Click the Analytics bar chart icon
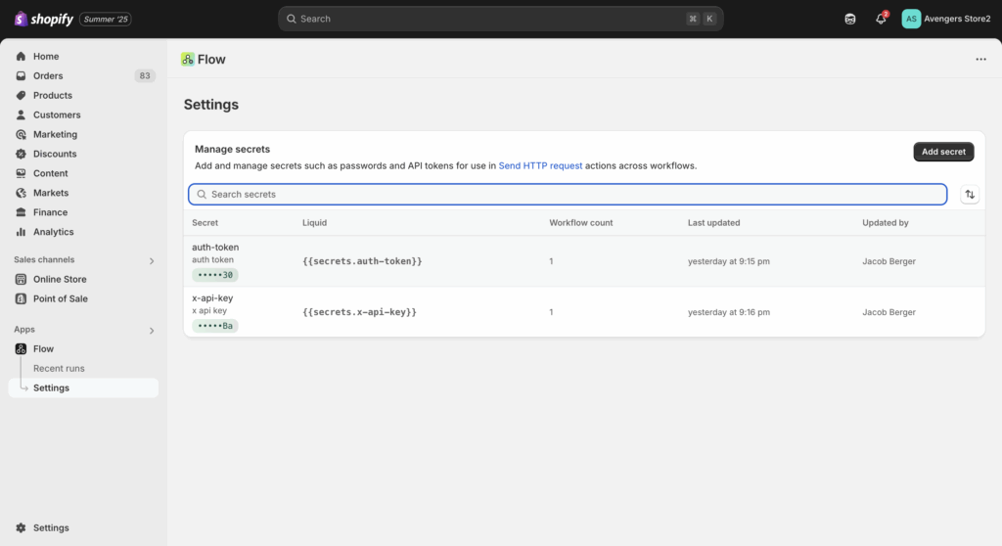Viewport: 1002px width, 546px height. pyautogui.click(x=22, y=232)
